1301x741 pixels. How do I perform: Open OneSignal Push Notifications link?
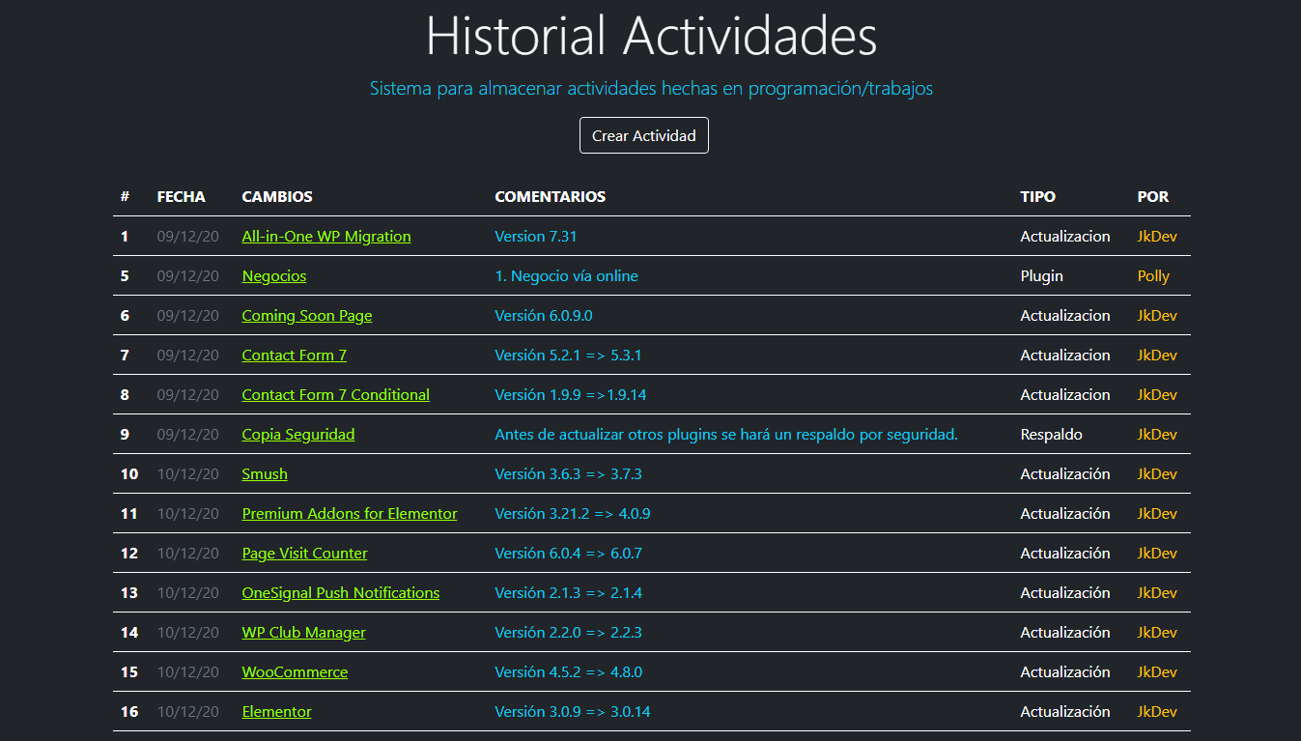click(341, 593)
